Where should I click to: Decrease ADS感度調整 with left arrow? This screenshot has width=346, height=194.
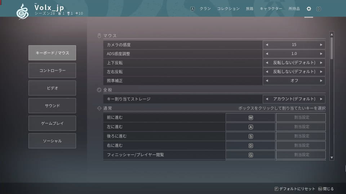267,54
